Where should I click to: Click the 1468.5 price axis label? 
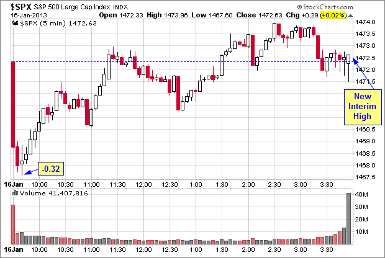(x=365, y=154)
